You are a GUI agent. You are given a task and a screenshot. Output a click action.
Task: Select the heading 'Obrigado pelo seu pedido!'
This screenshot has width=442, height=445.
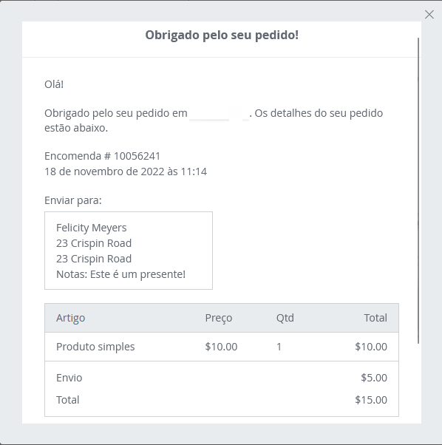click(x=222, y=35)
